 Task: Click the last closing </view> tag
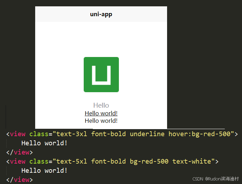[x=20, y=180]
